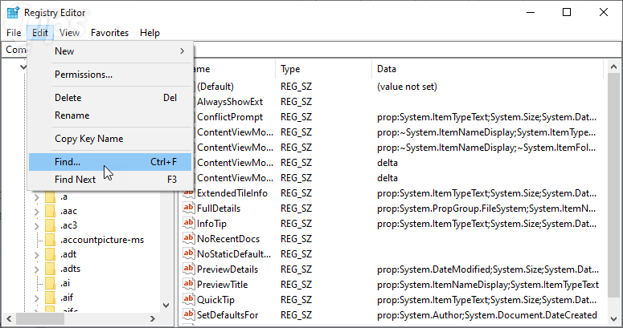Click the .accountpicture-ms folder icon
This screenshot has width=623, height=328.
(x=49, y=240)
